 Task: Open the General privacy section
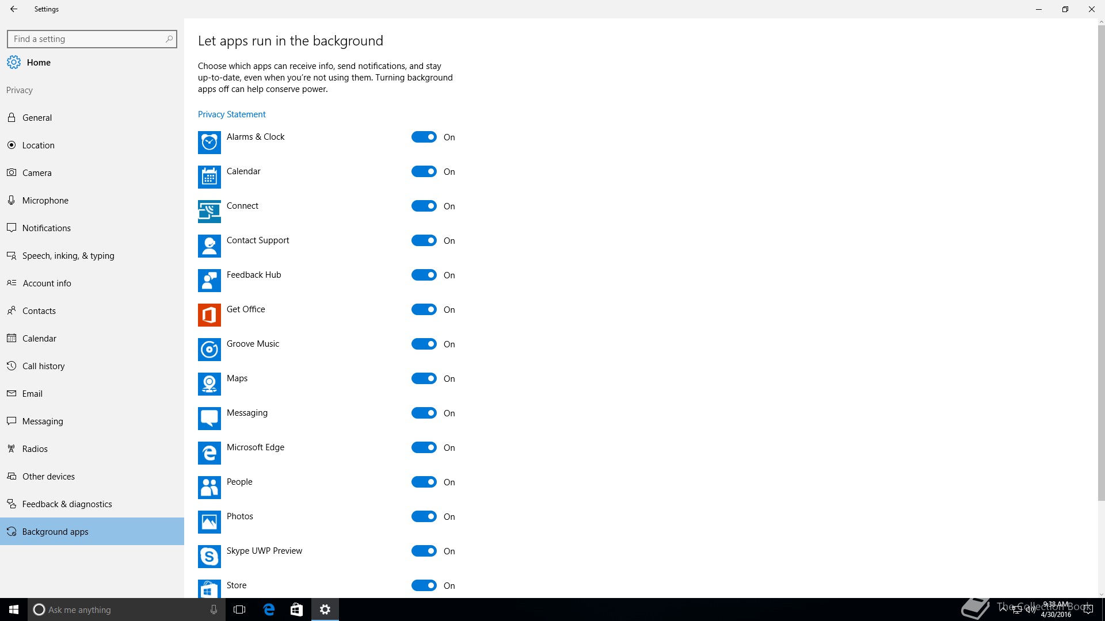point(92,117)
